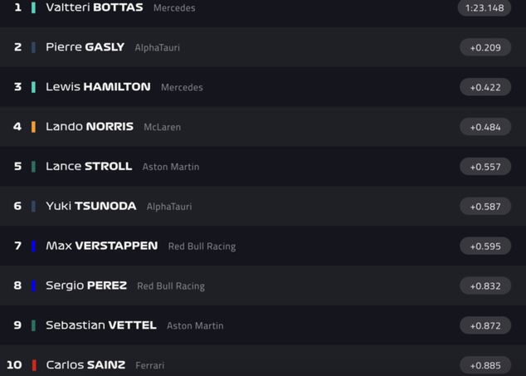Open Valtteri Bottas driver entry
This screenshot has height=376, width=526.
pos(95,7)
